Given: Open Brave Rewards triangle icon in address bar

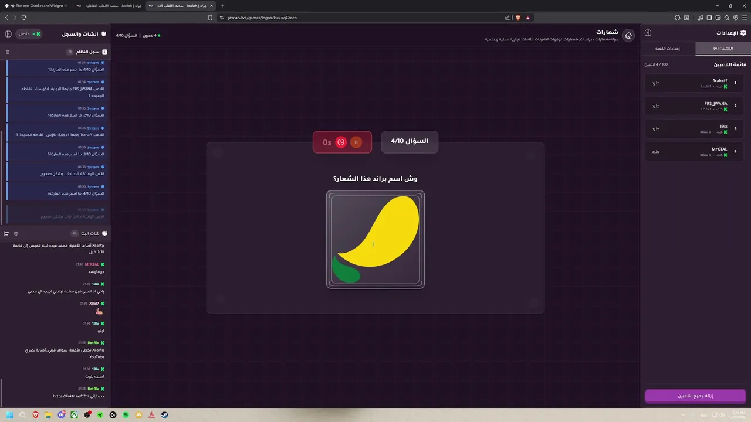Looking at the screenshot, I should tap(527, 18).
